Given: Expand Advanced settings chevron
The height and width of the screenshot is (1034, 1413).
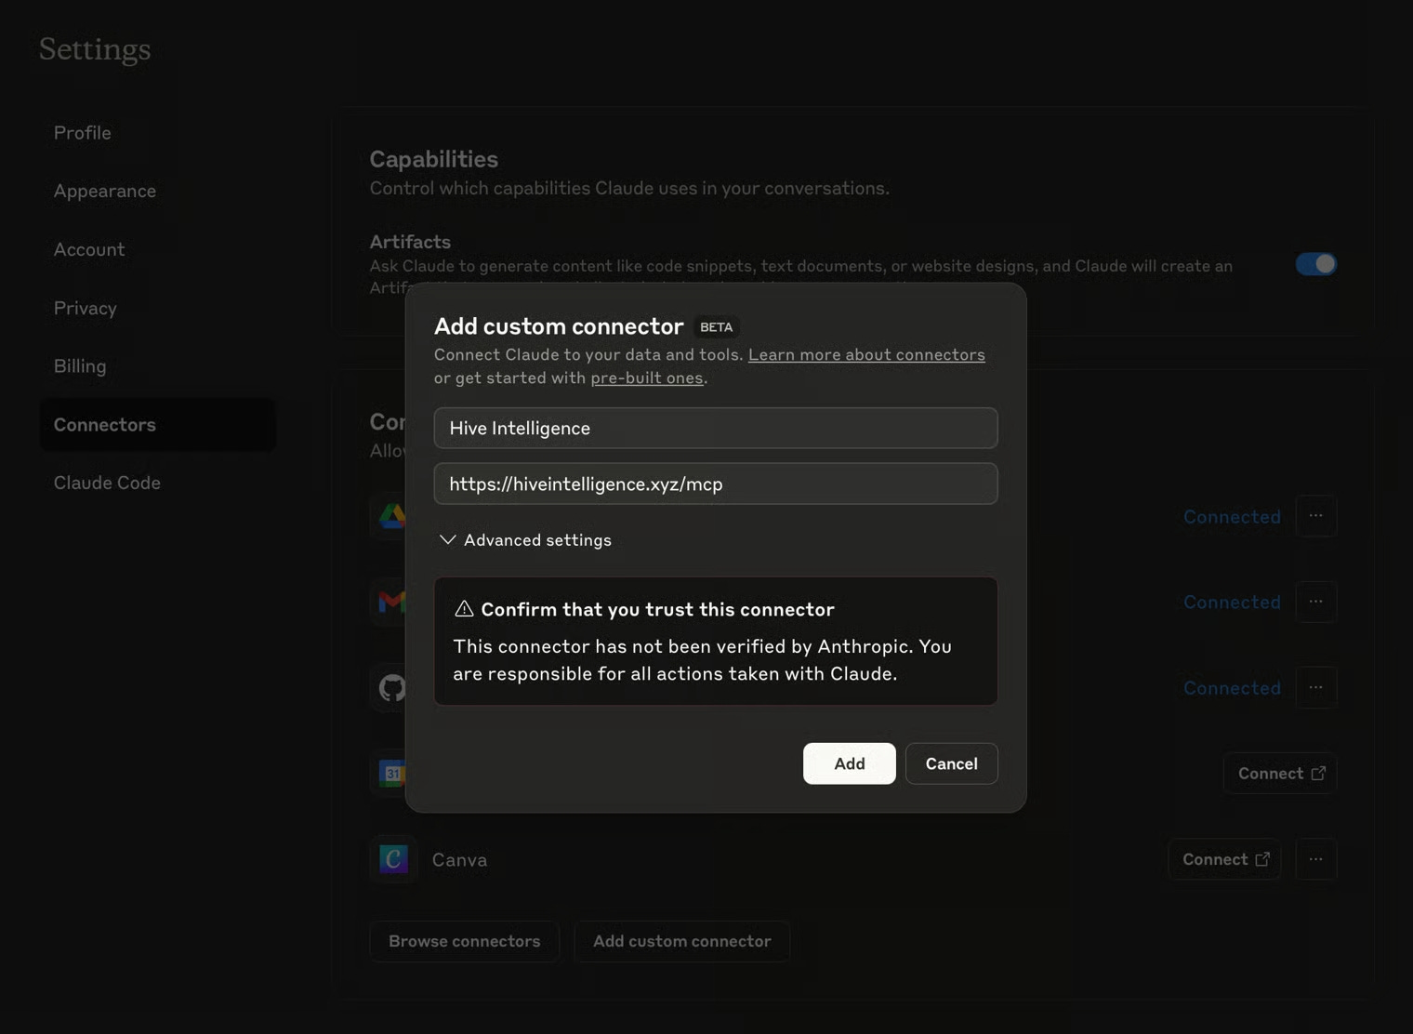Looking at the screenshot, I should click(447, 540).
